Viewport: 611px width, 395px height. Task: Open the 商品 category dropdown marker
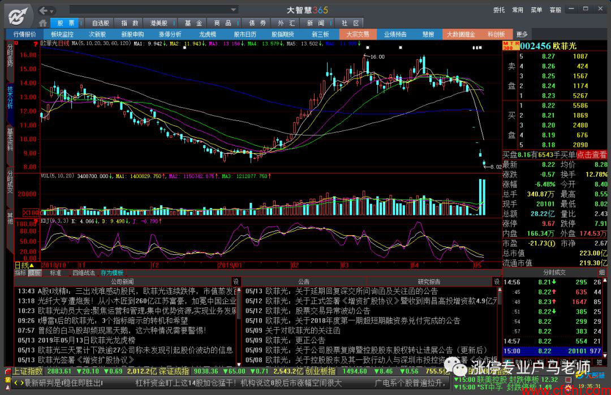(x=238, y=23)
